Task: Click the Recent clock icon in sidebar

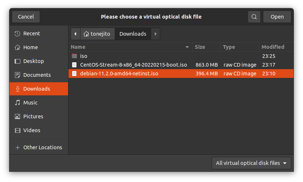Action: click(x=17, y=33)
